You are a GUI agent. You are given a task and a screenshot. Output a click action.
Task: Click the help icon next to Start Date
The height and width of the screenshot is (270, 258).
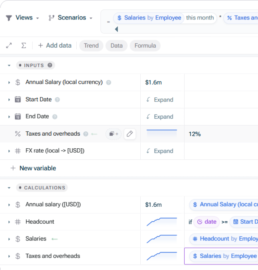click(x=57, y=100)
